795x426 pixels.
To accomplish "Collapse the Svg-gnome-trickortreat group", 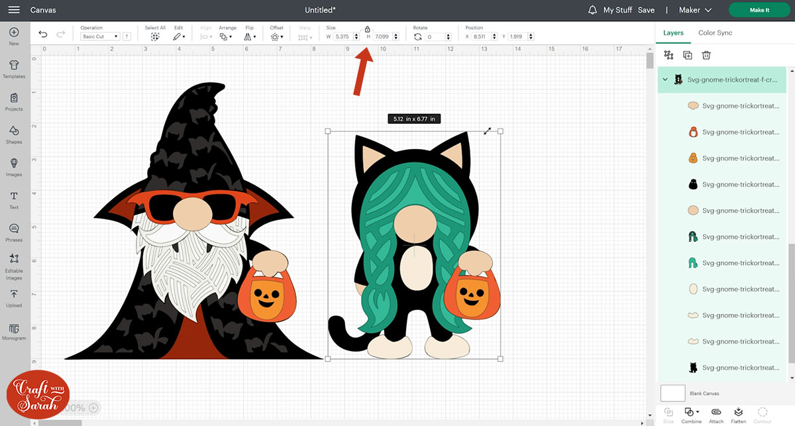I will 665,80.
